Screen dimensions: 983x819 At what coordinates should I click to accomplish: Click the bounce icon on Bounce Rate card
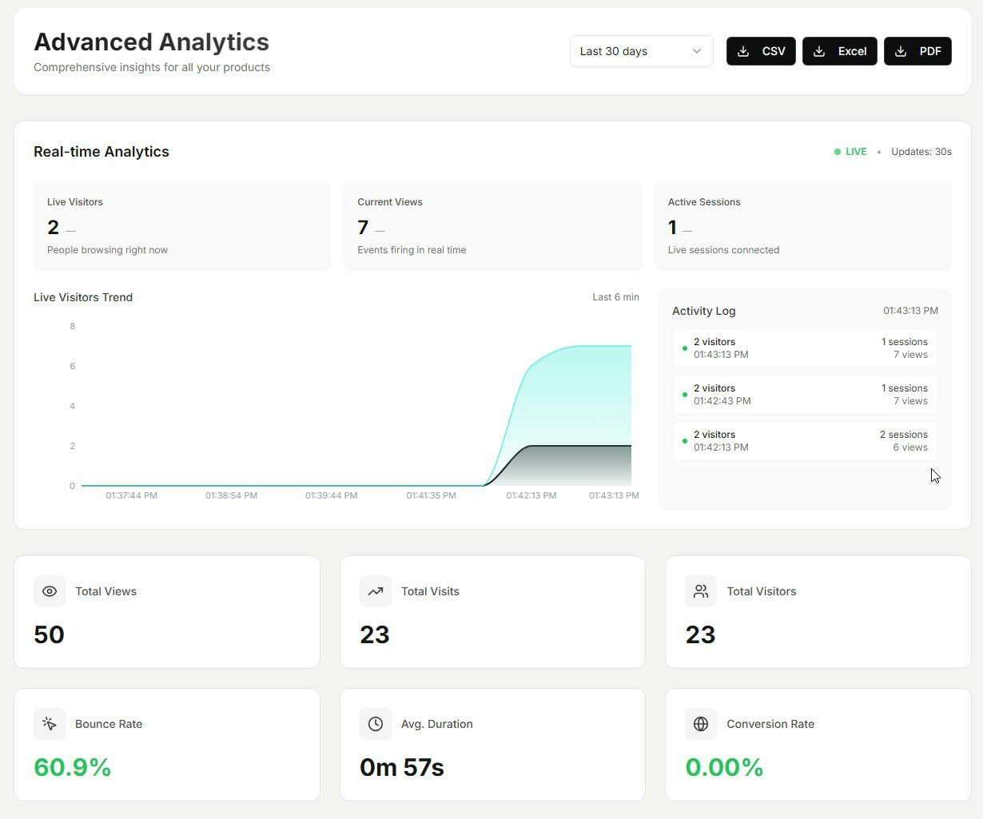(x=50, y=724)
